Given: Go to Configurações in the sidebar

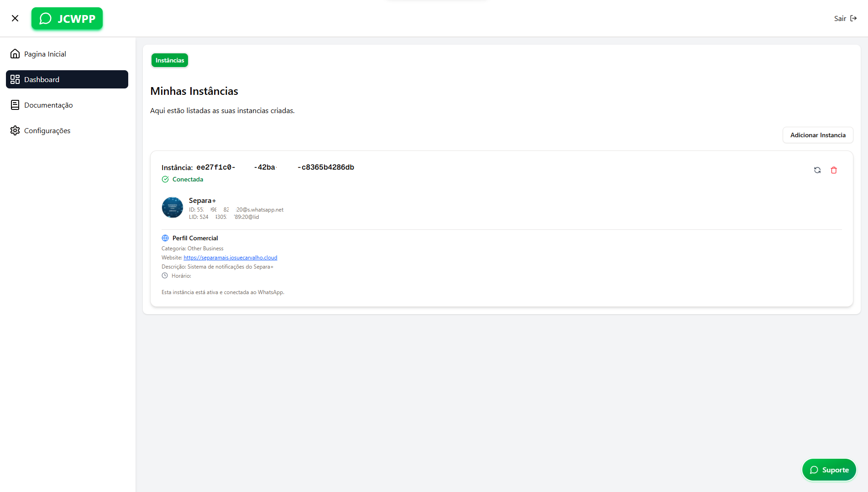Looking at the screenshot, I should [x=47, y=131].
